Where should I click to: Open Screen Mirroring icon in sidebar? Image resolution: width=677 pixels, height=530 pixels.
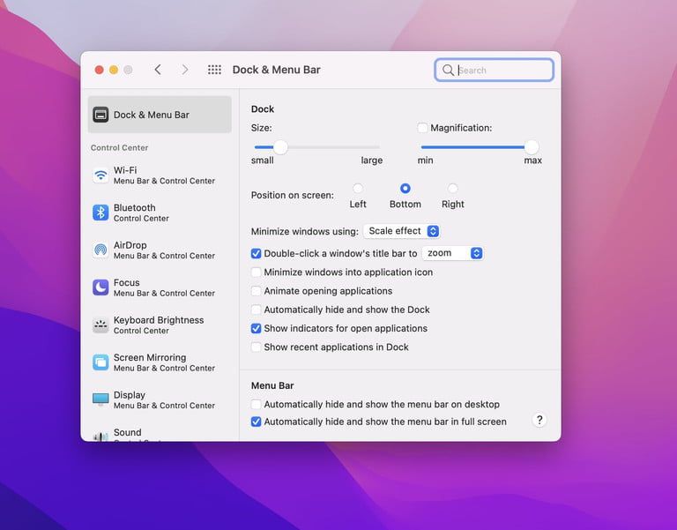point(100,362)
